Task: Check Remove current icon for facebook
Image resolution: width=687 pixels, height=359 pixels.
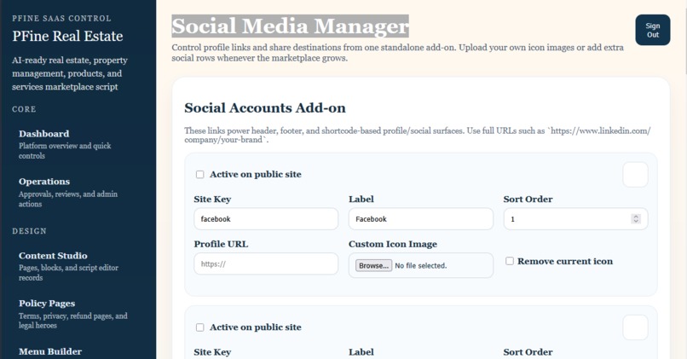Action: click(510, 261)
